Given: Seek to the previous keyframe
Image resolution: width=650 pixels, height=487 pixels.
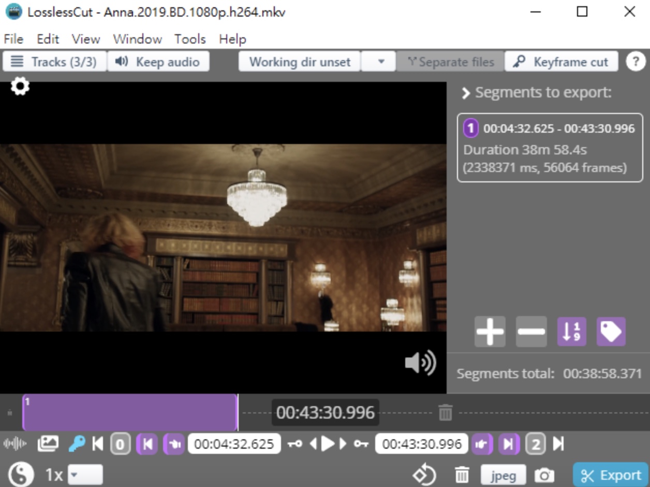Looking at the screenshot, I should tap(295, 444).
